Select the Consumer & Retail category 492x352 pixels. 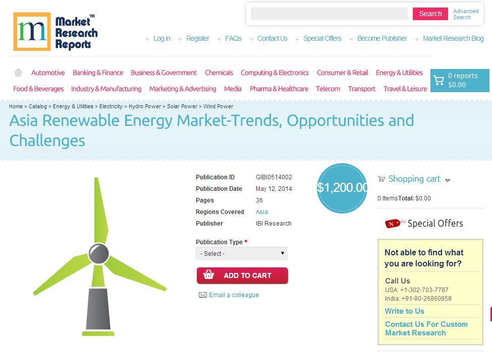tap(343, 73)
